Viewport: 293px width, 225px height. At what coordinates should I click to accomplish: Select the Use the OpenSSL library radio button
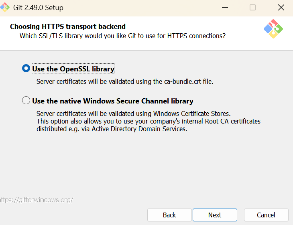tap(26, 68)
